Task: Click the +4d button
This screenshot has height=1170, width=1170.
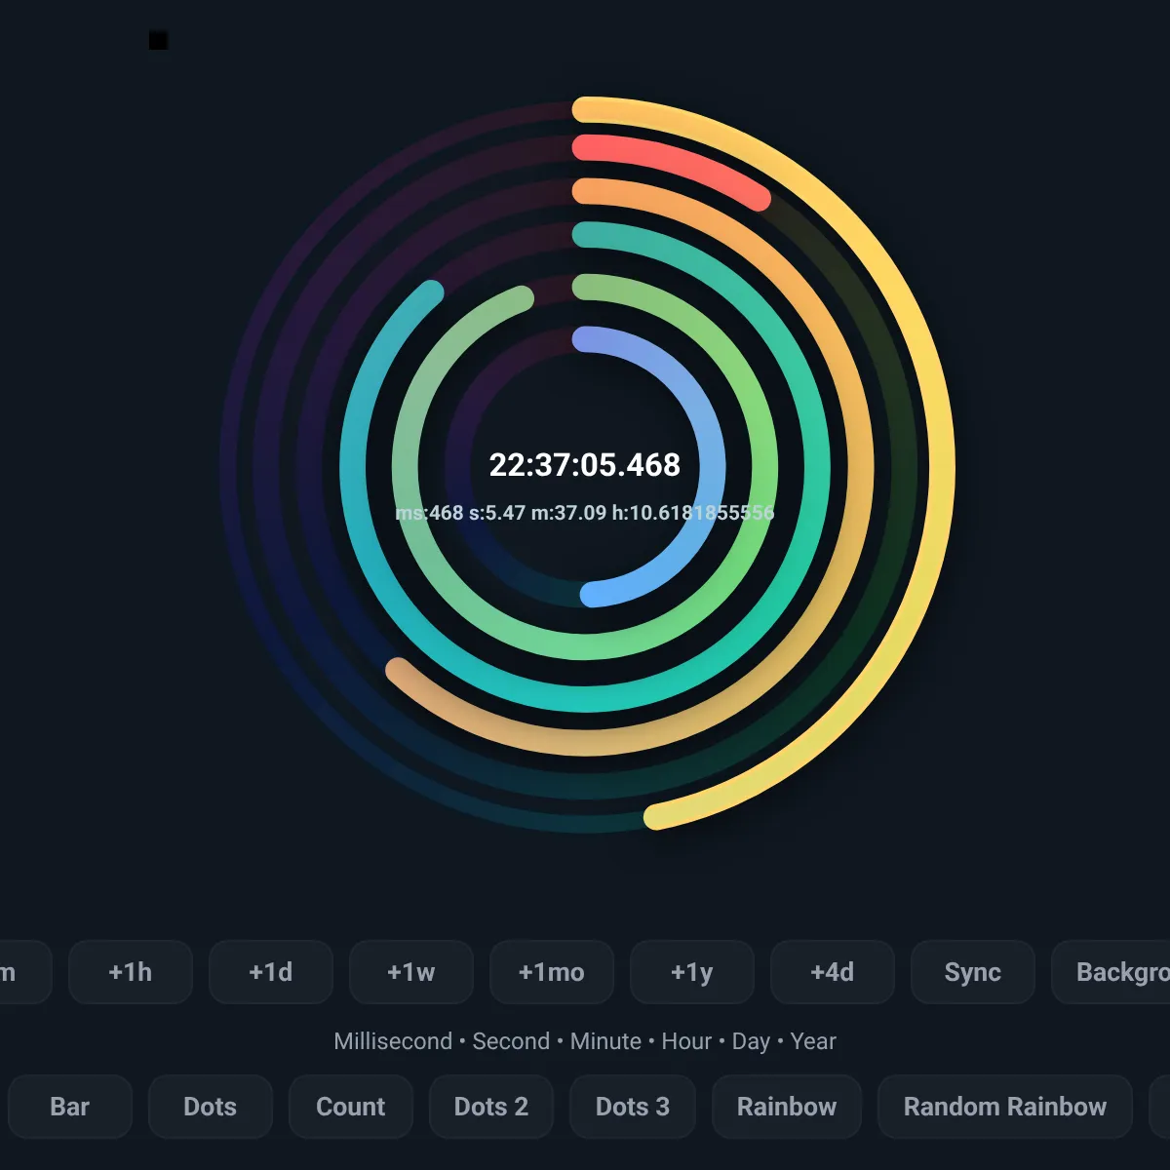Action: pyautogui.click(x=833, y=972)
